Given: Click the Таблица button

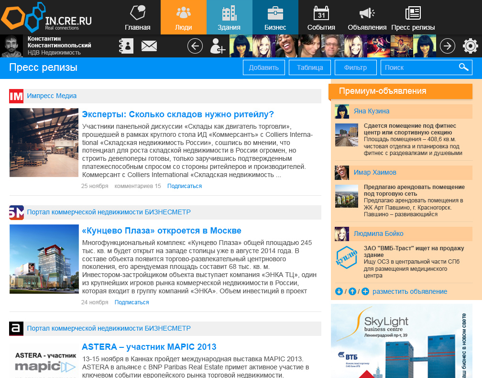Looking at the screenshot, I should pos(310,67).
